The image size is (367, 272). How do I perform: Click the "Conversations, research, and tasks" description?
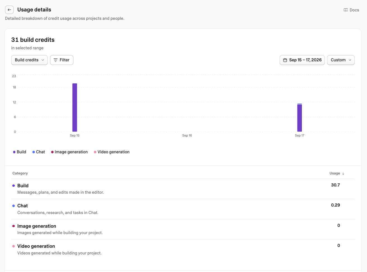(58, 213)
